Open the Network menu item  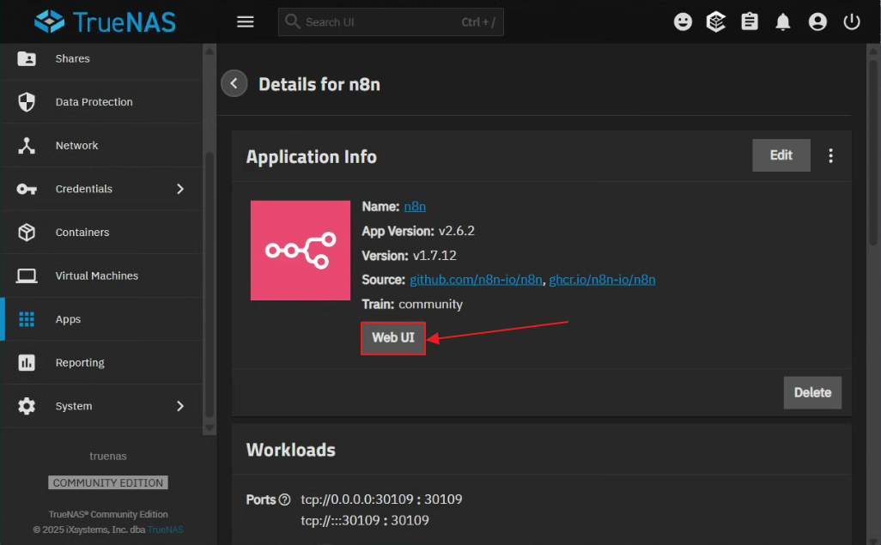pos(101,146)
